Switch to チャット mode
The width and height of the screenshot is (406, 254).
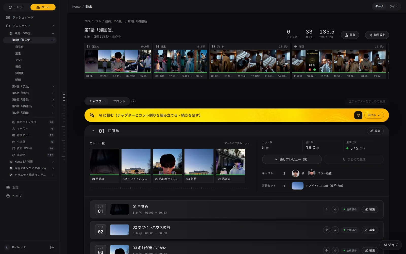(17, 7)
